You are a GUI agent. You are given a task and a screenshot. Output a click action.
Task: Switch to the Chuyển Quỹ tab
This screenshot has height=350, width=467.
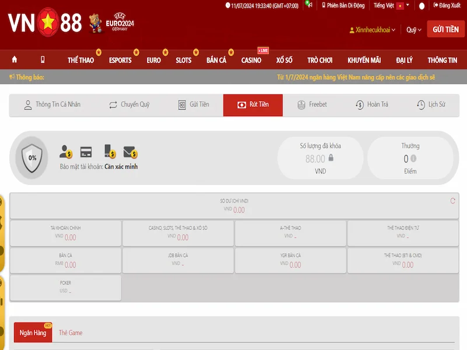129,105
